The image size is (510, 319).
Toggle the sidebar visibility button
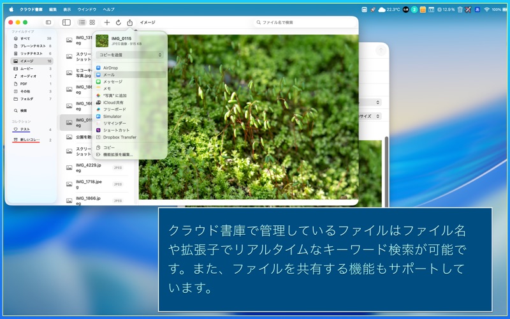[48, 22]
